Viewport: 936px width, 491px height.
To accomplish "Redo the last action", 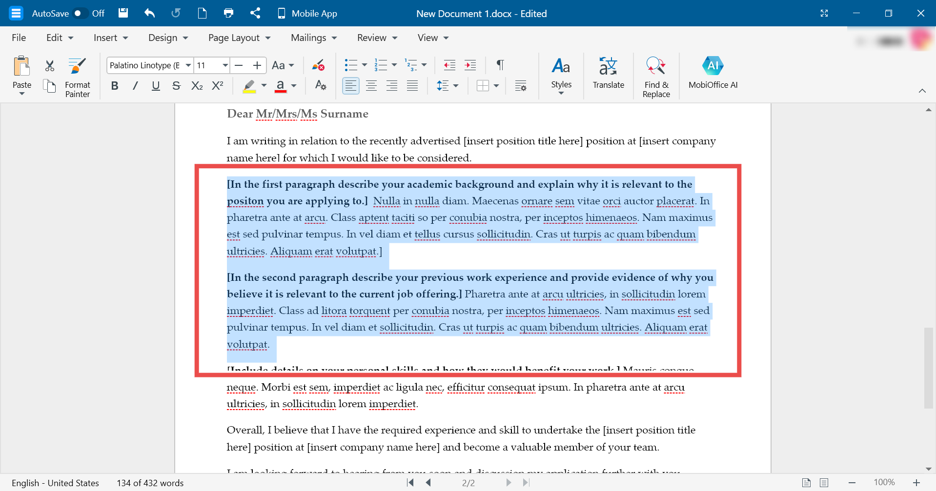I will (176, 13).
